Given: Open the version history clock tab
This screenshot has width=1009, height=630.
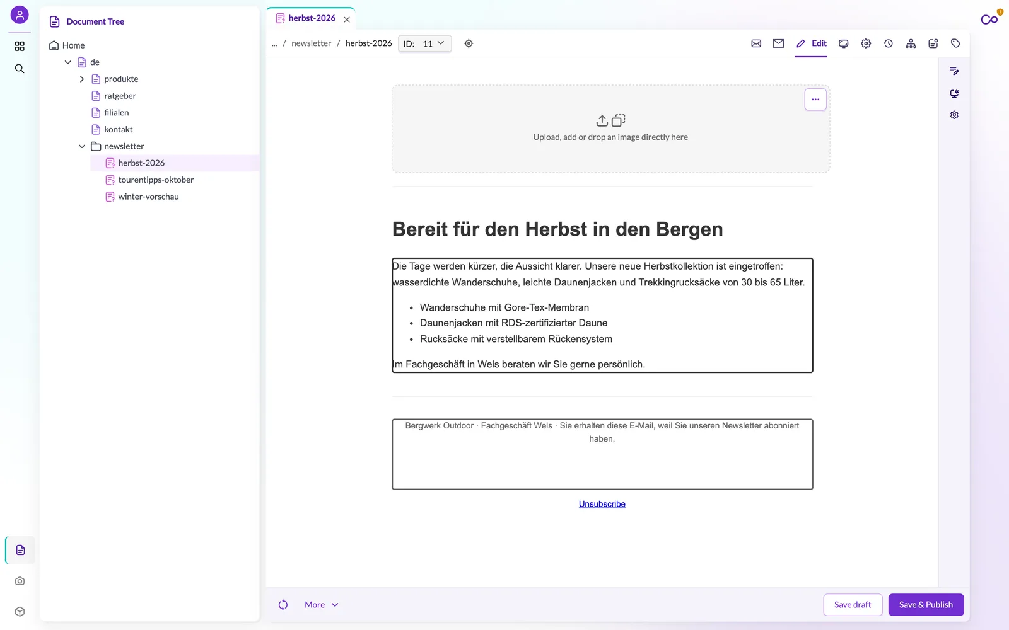Looking at the screenshot, I should click(888, 43).
